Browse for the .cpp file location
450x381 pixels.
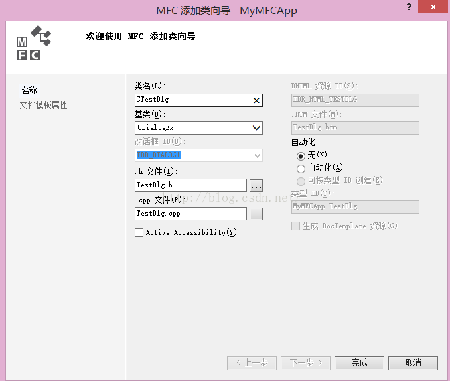(x=256, y=214)
